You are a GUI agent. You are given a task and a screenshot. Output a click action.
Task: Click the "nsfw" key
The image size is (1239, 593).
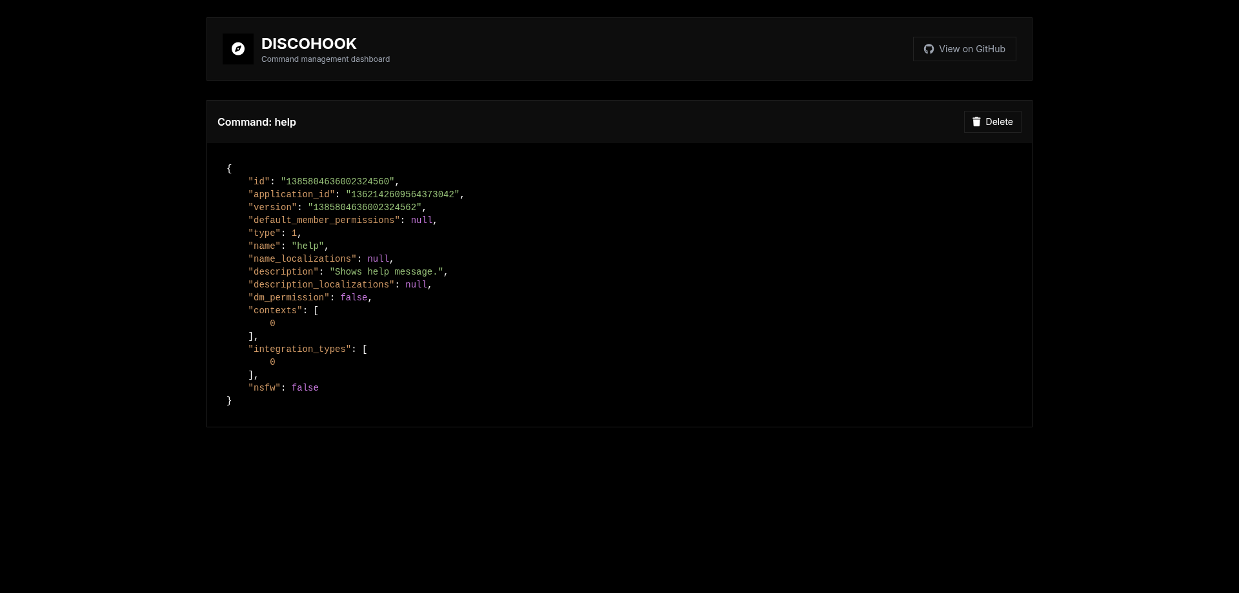tap(265, 388)
